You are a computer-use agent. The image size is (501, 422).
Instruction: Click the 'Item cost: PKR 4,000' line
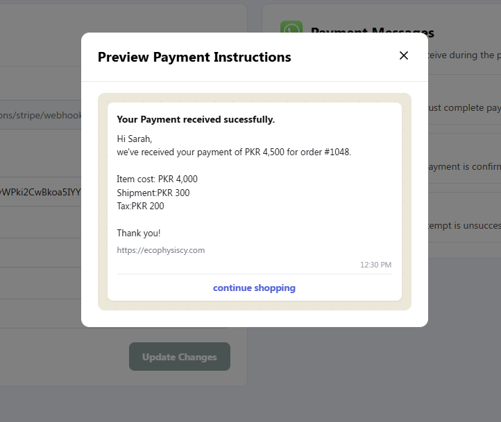(x=157, y=179)
